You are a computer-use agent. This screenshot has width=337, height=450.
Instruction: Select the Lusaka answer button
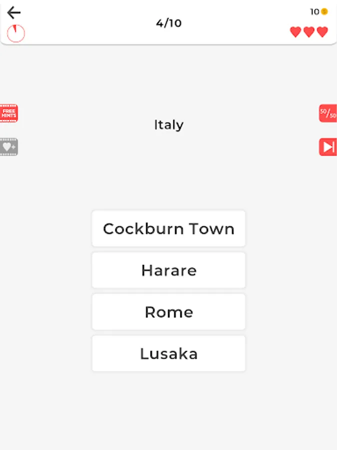click(169, 353)
